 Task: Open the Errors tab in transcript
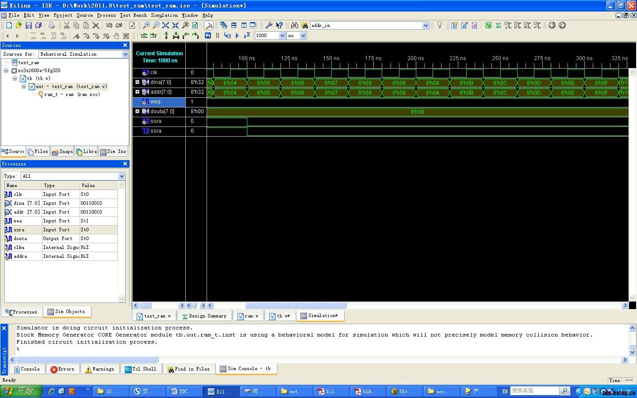62,369
